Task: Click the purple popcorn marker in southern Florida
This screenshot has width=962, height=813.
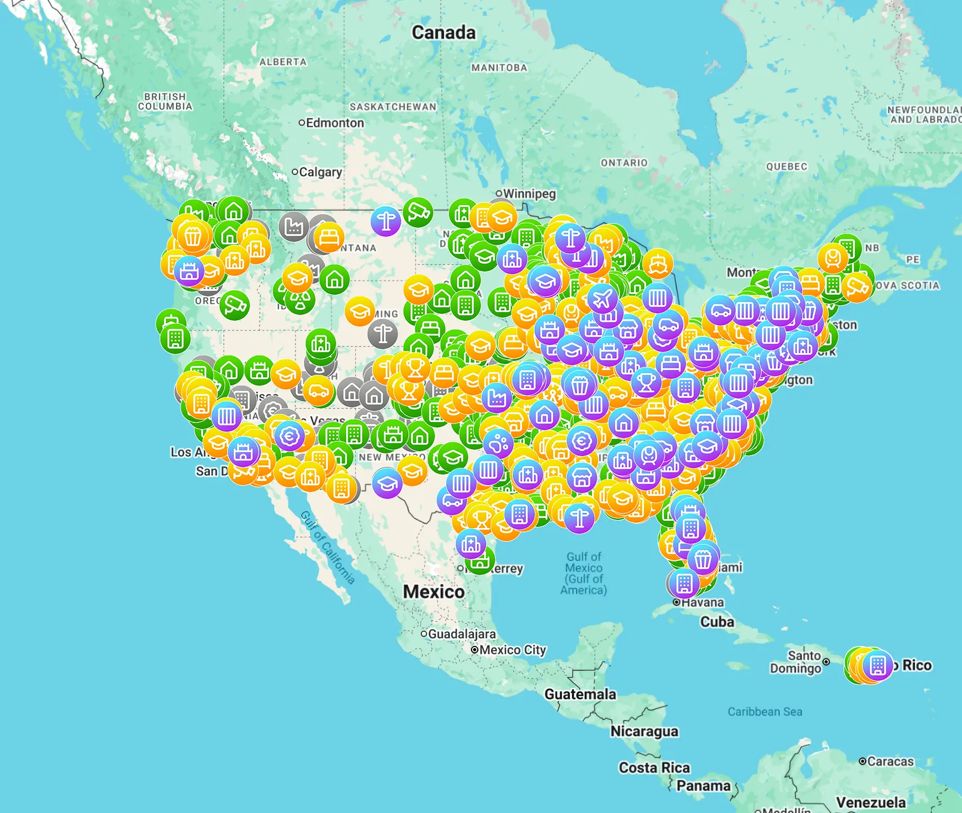Action: [703, 559]
